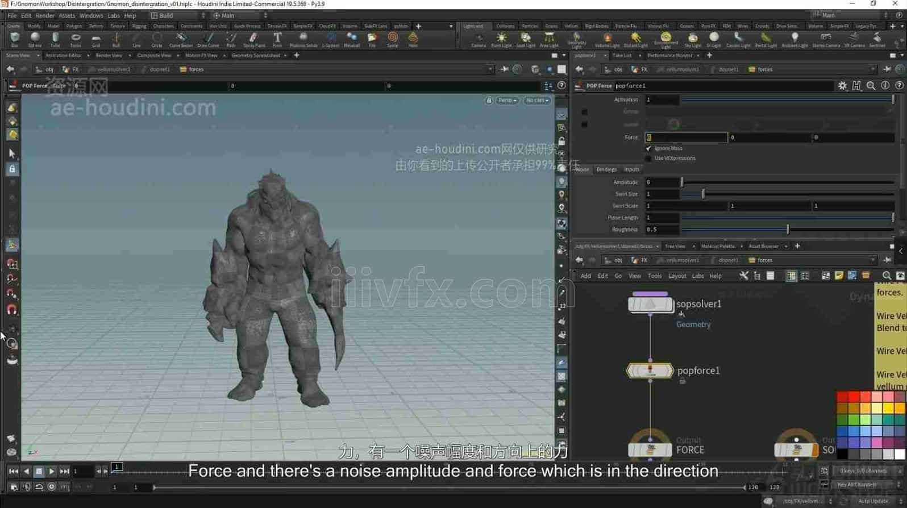Toggle real-time playback button
This screenshot has height=508, width=907.
52,487
